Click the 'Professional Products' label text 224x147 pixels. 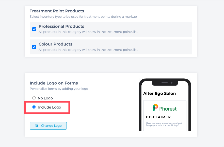(61, 27)
